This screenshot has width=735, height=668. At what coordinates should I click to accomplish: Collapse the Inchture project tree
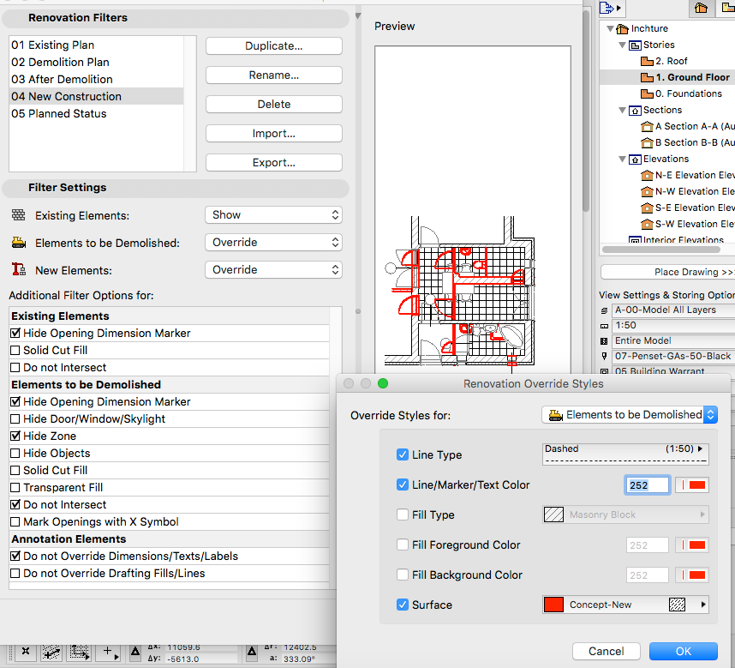(x=610, y=28)
